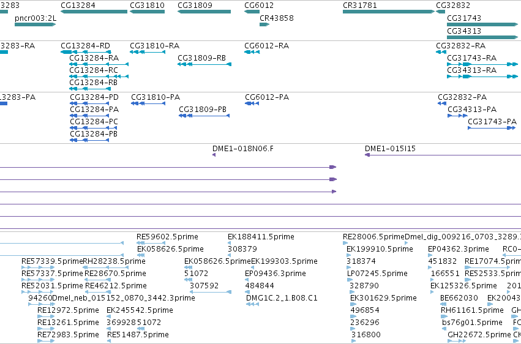Open the 316800 feature label
This screenshot has height=344, width=521.
[366, 335]
